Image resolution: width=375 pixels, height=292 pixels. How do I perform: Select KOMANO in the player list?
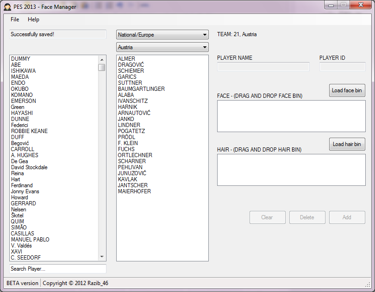[54, 95]
